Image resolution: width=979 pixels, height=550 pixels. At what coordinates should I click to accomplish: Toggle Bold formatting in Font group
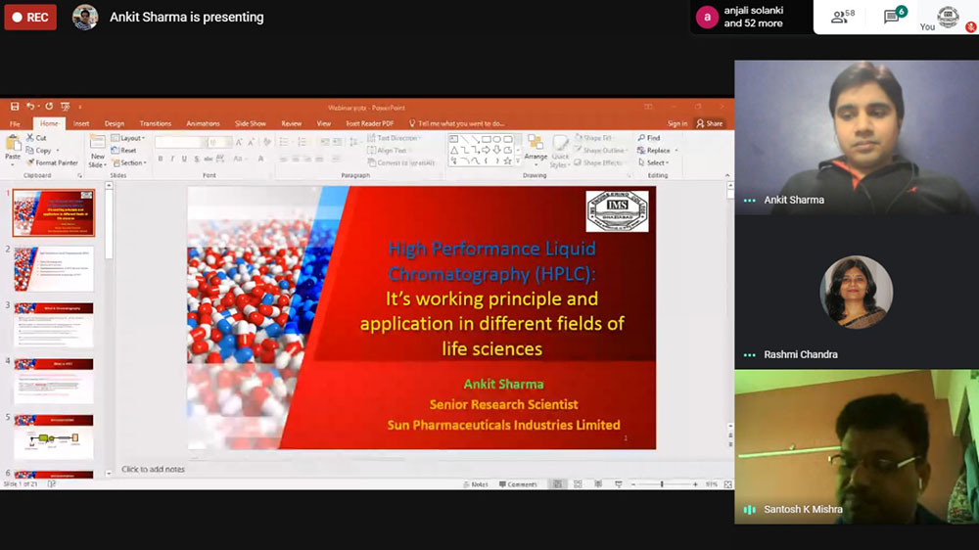(x=160, y=159)
